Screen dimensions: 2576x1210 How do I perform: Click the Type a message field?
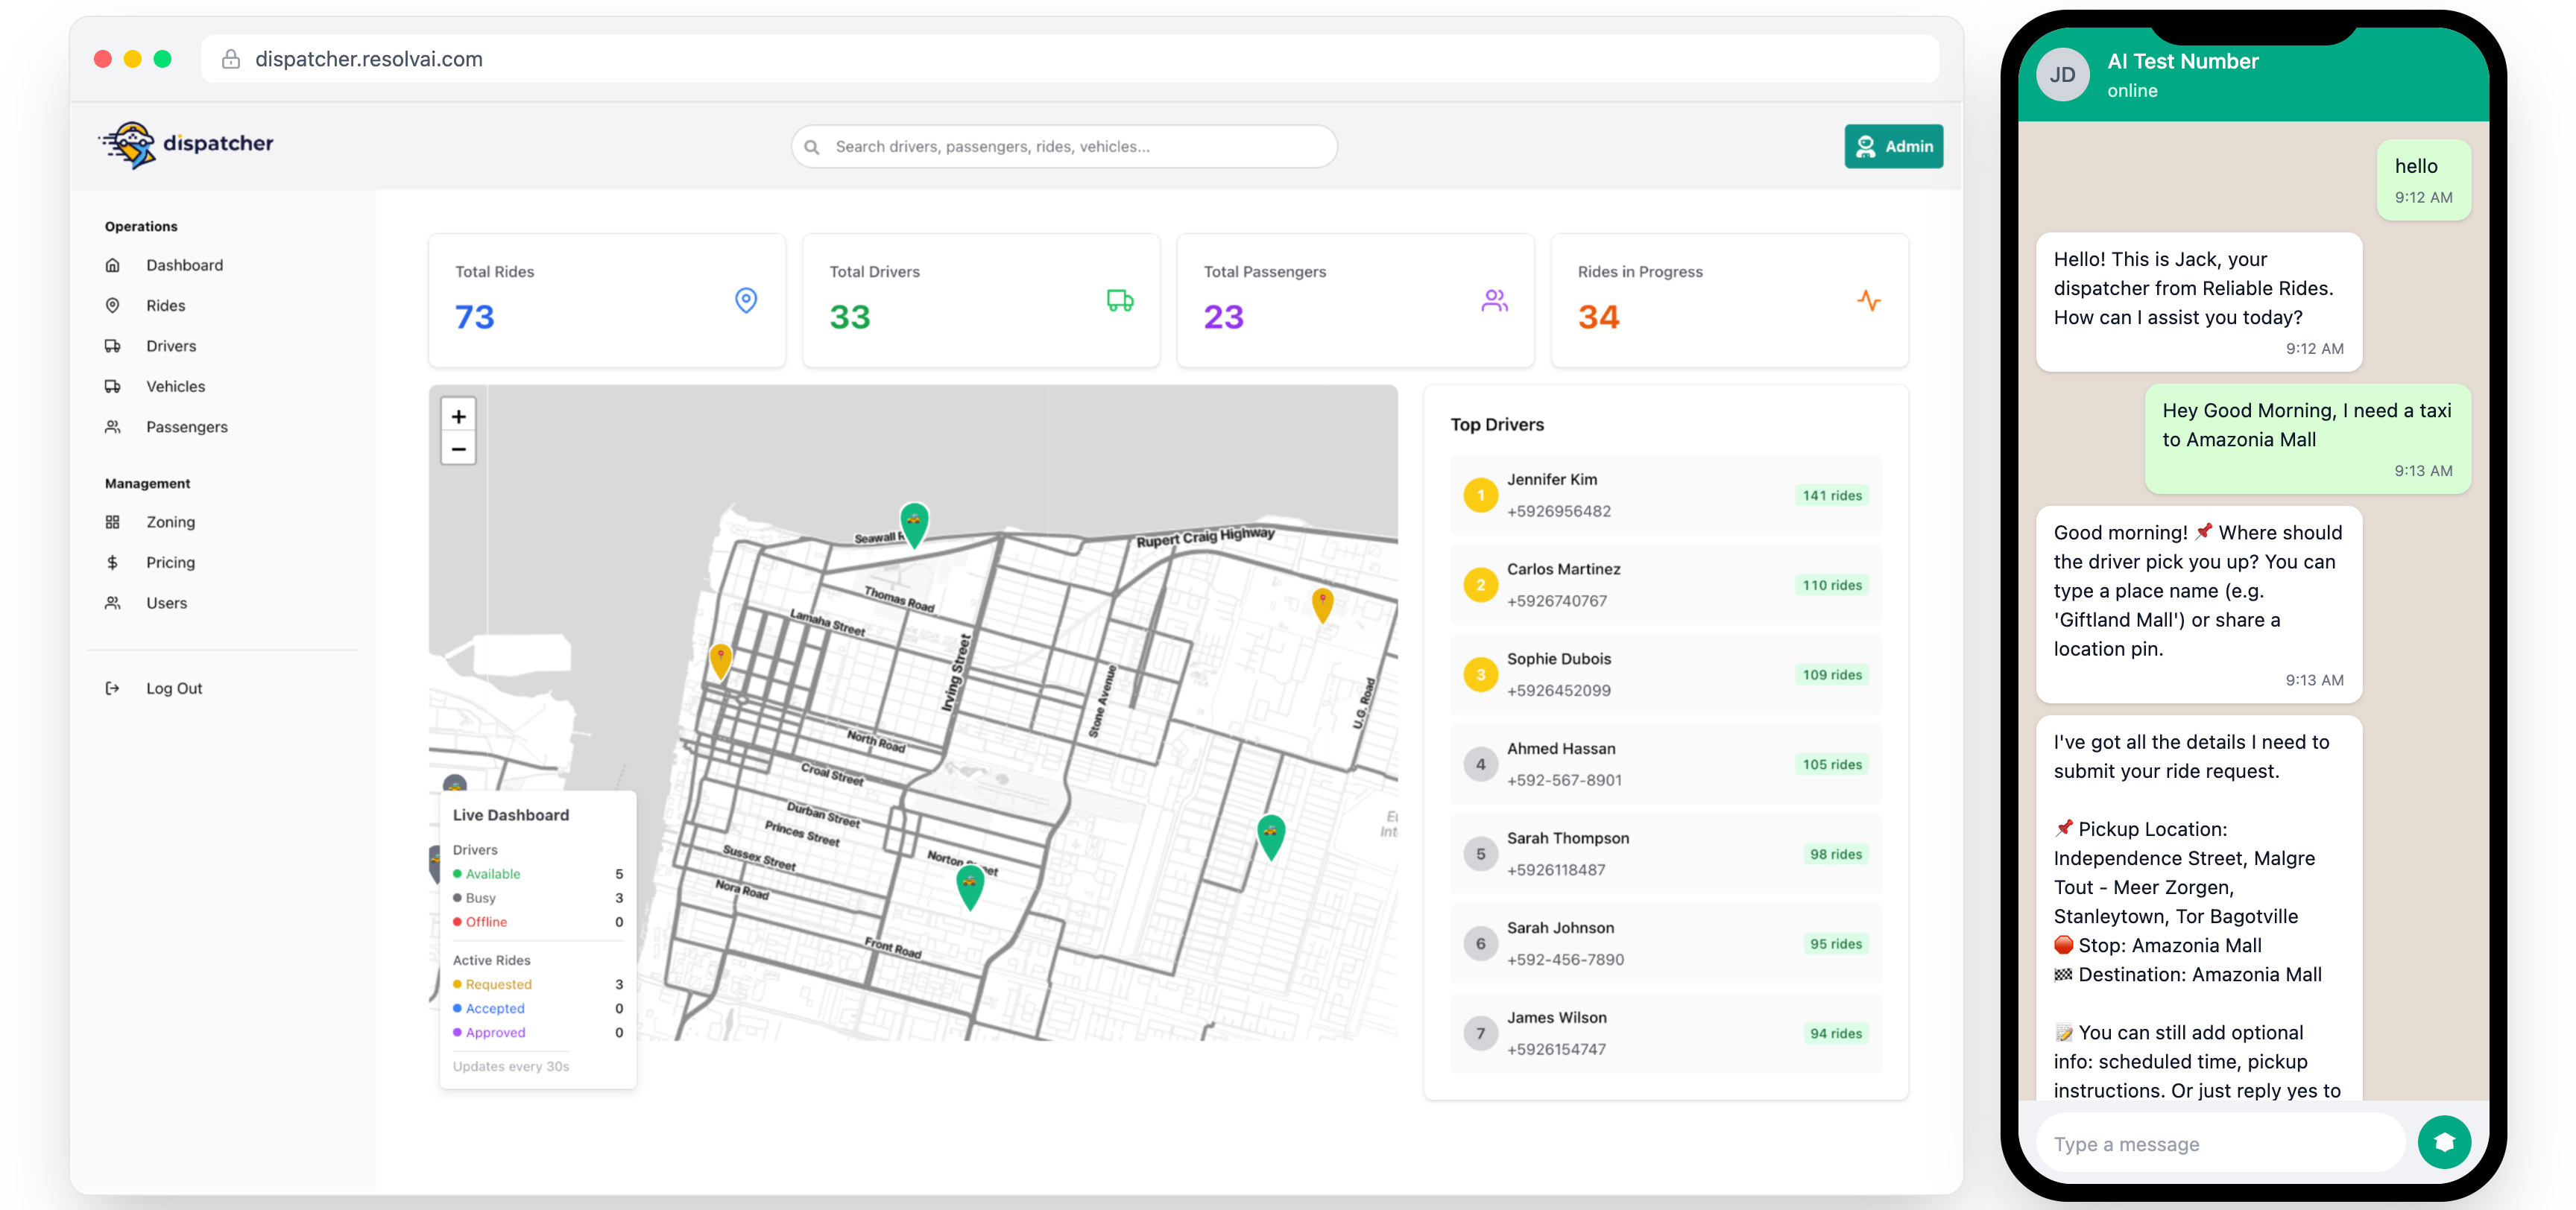[x=2218, y=1143]
